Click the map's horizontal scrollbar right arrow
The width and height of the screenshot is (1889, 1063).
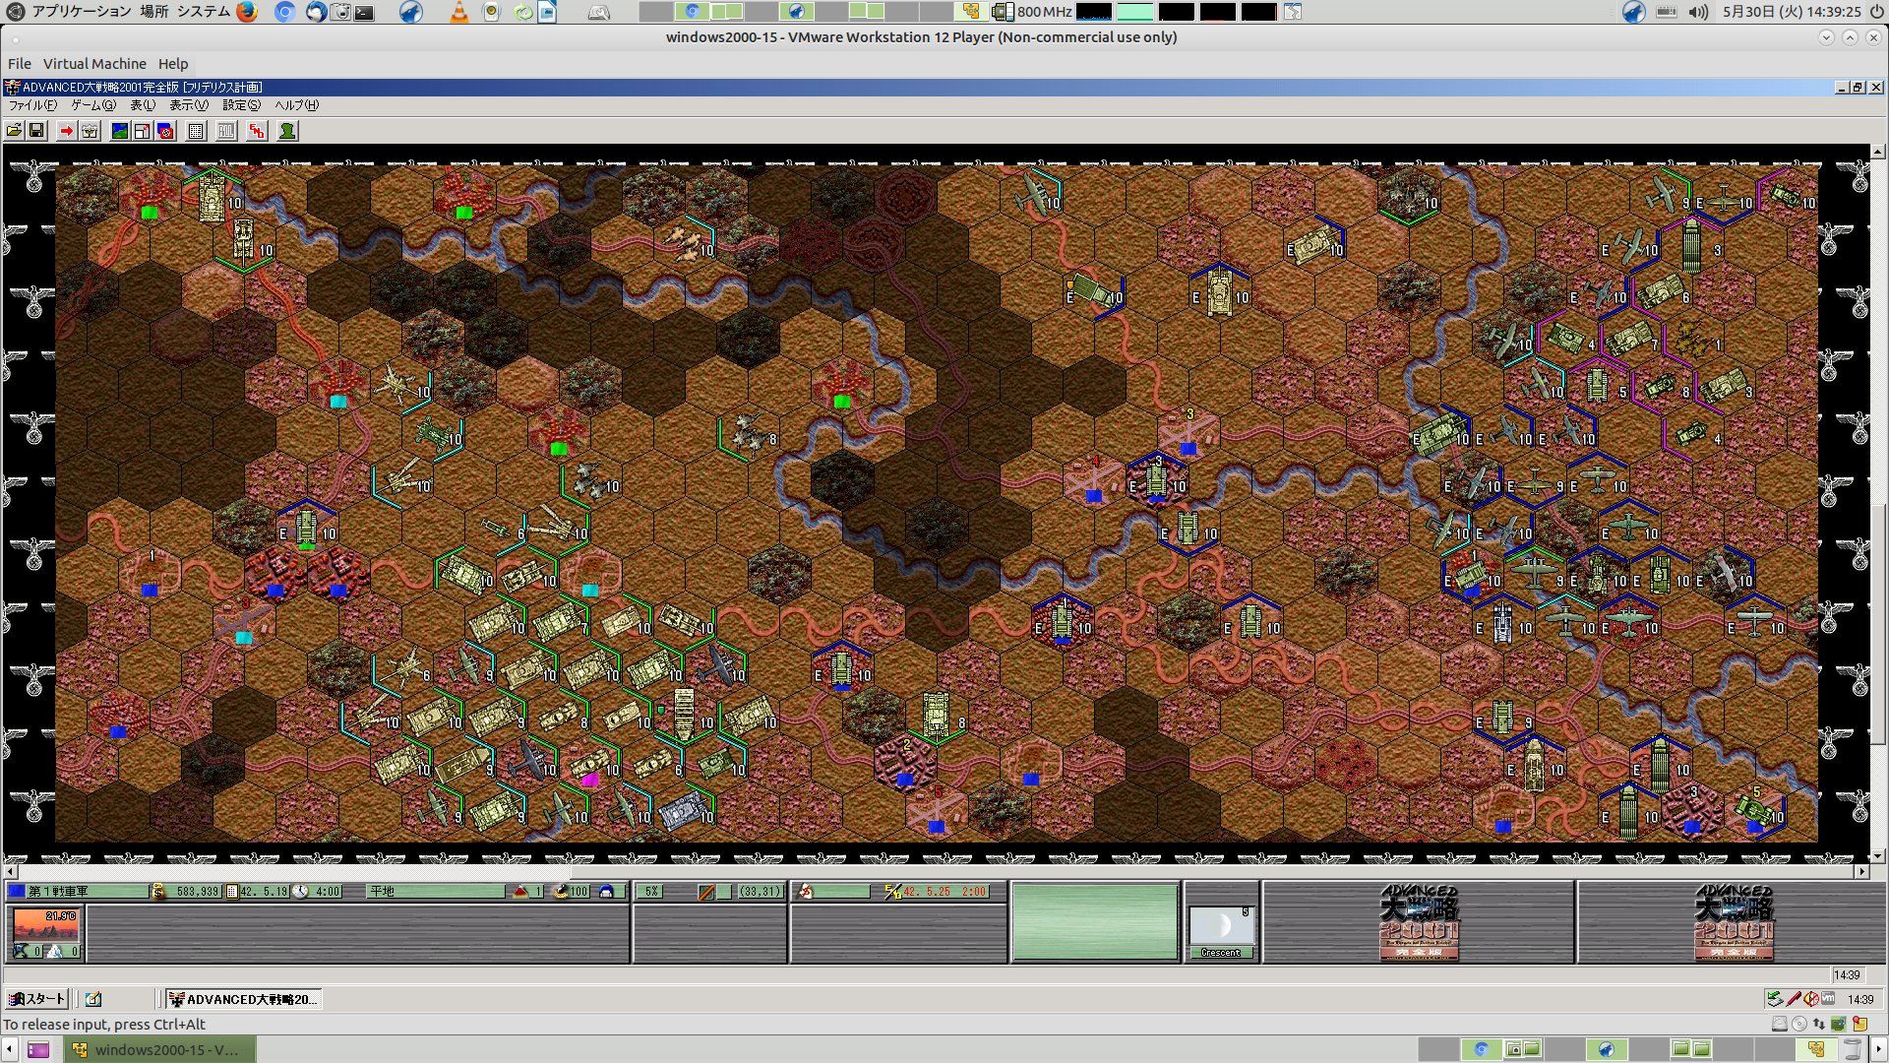[x=1861, y=871]
